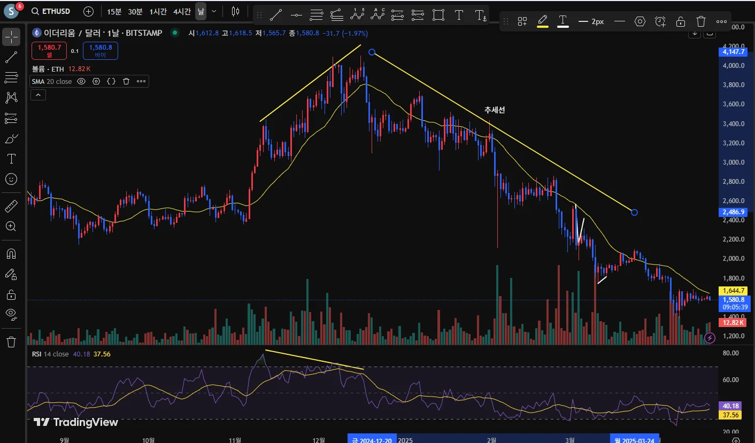Open the user profile avatar menu

coord(12,11)
